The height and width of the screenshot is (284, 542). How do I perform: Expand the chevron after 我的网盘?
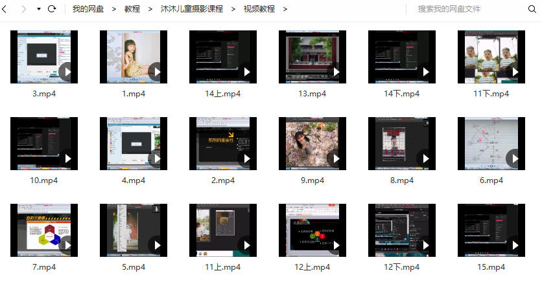[114, 9]
